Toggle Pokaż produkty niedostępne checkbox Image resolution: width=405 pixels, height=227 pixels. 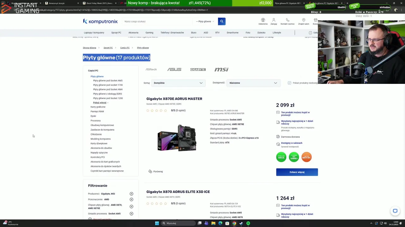[x=290, y=83]
